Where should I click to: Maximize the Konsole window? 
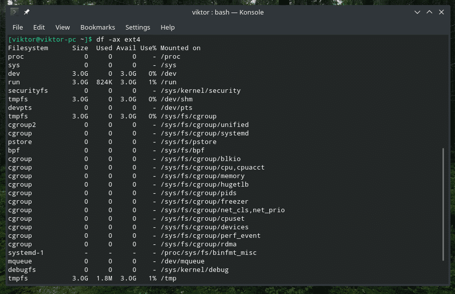click(x=429, y=12)
